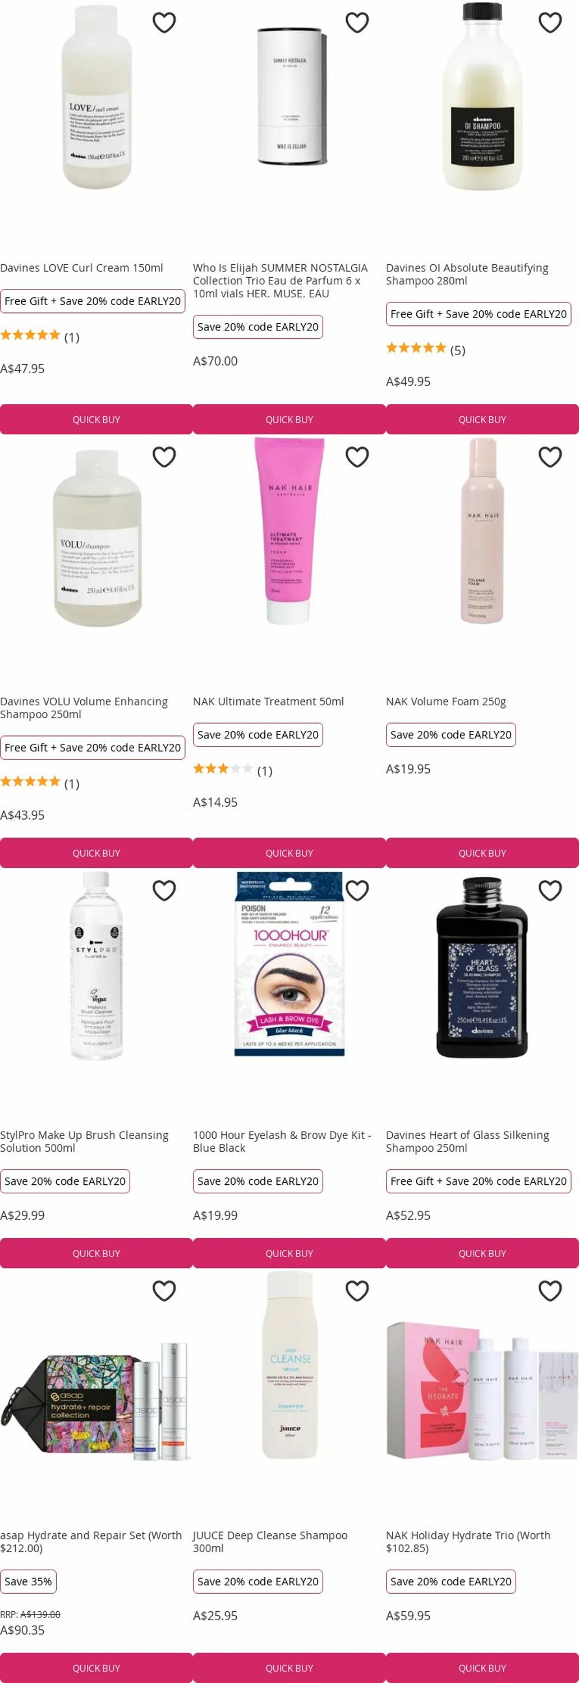Screen dimensions: 579x1683
Task: Wishlist heart for Who Is Elijah Summer Nostalgia
Action: [357, 23]
